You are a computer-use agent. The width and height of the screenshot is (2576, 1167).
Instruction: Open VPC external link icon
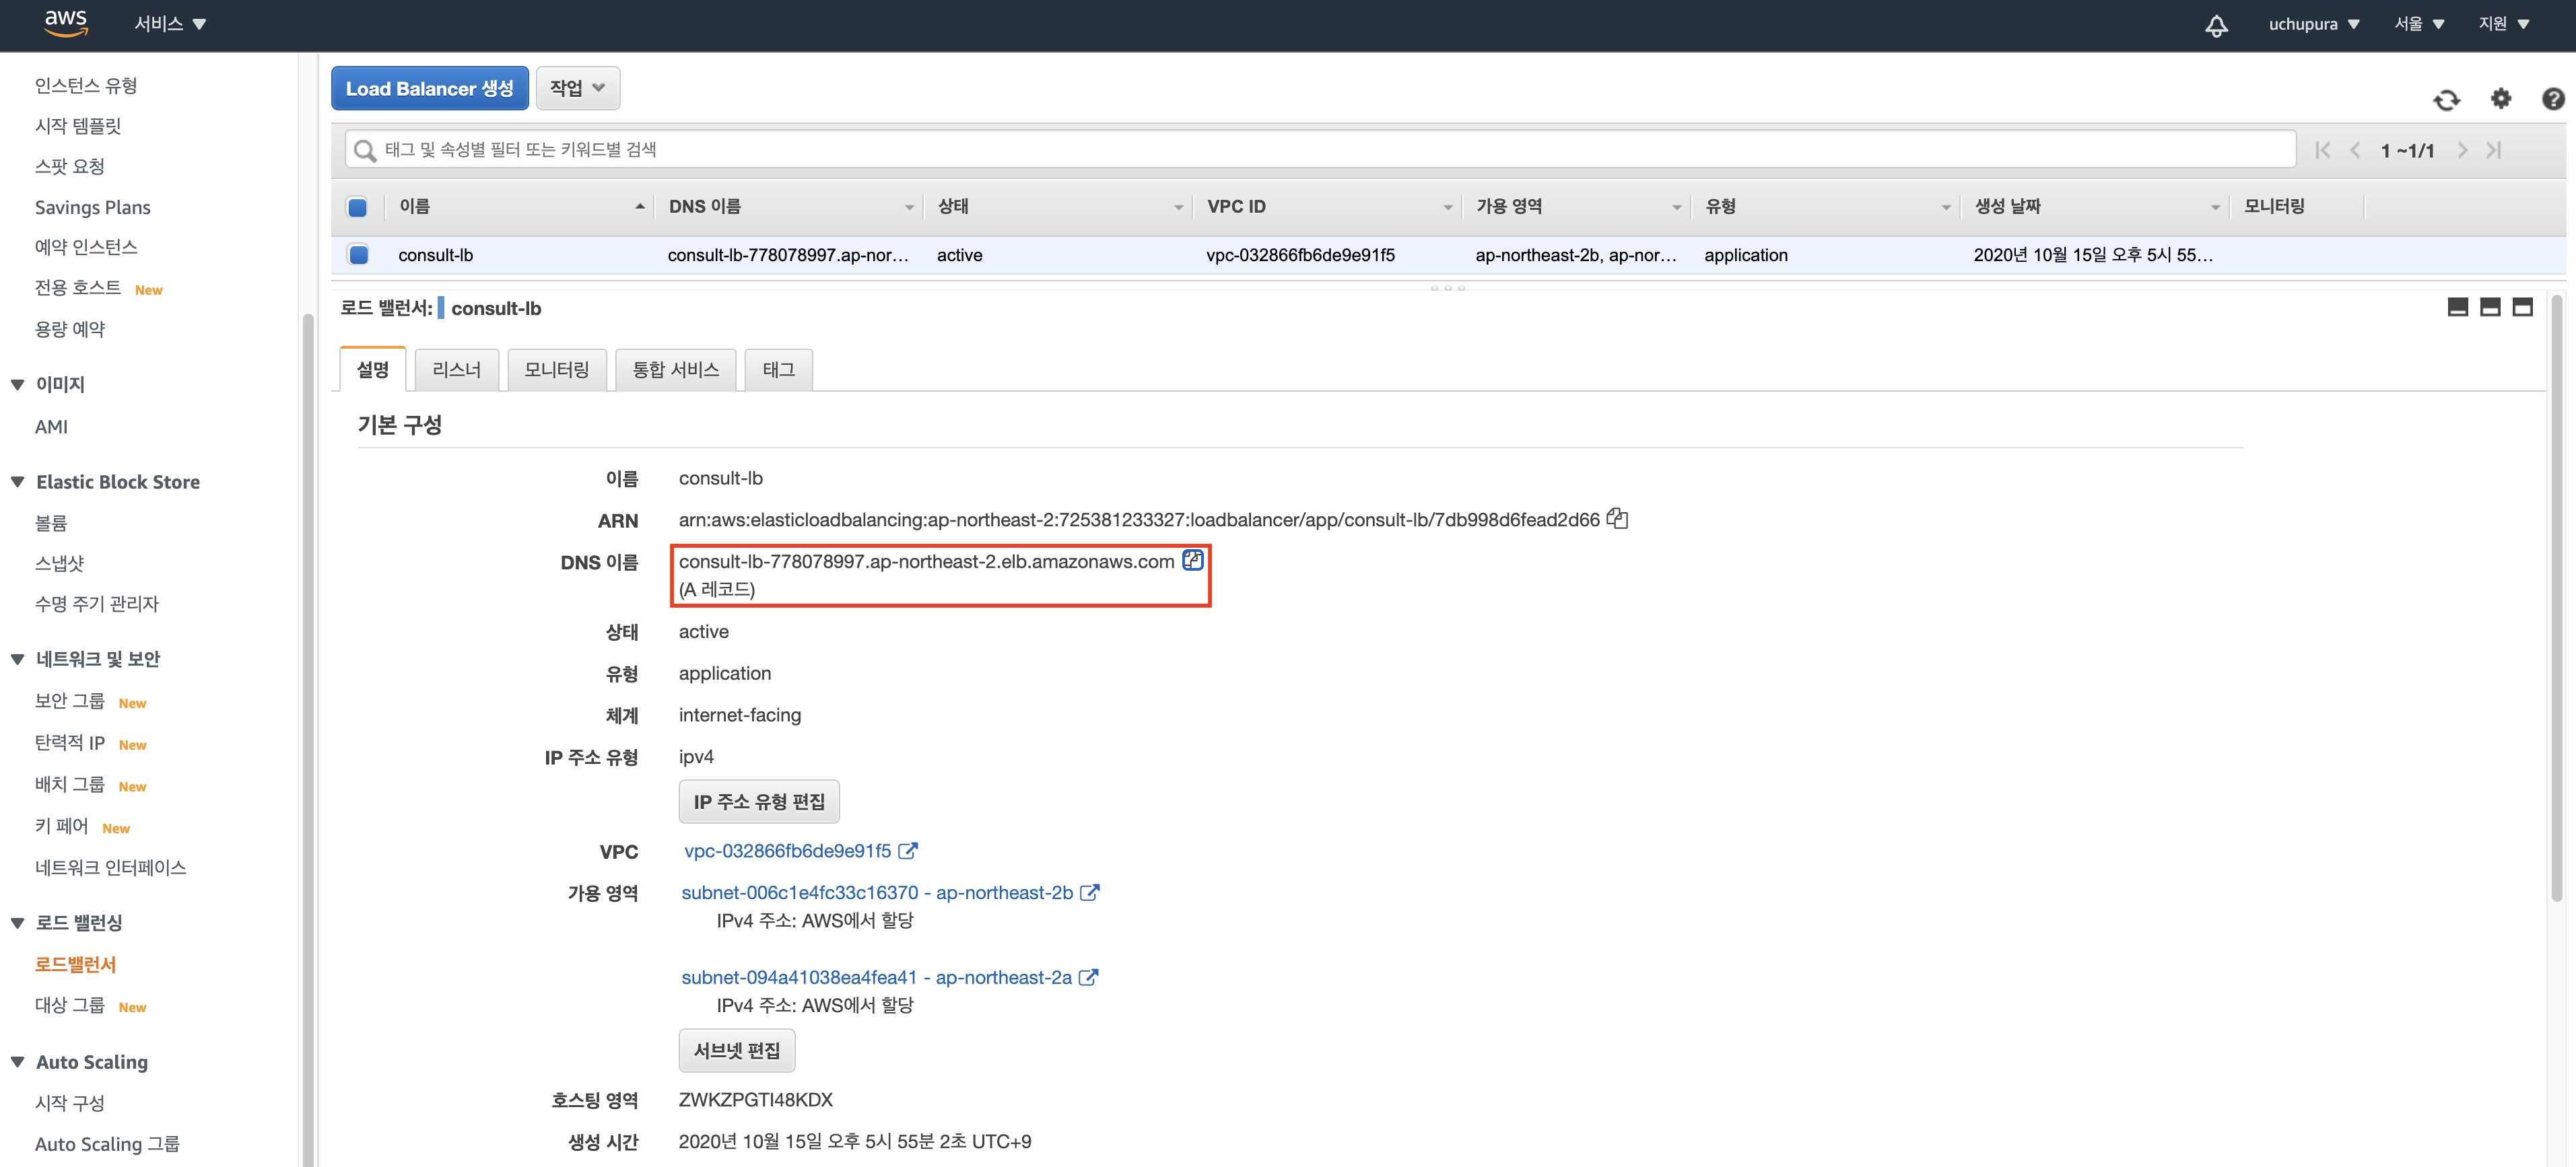[907, 851]
